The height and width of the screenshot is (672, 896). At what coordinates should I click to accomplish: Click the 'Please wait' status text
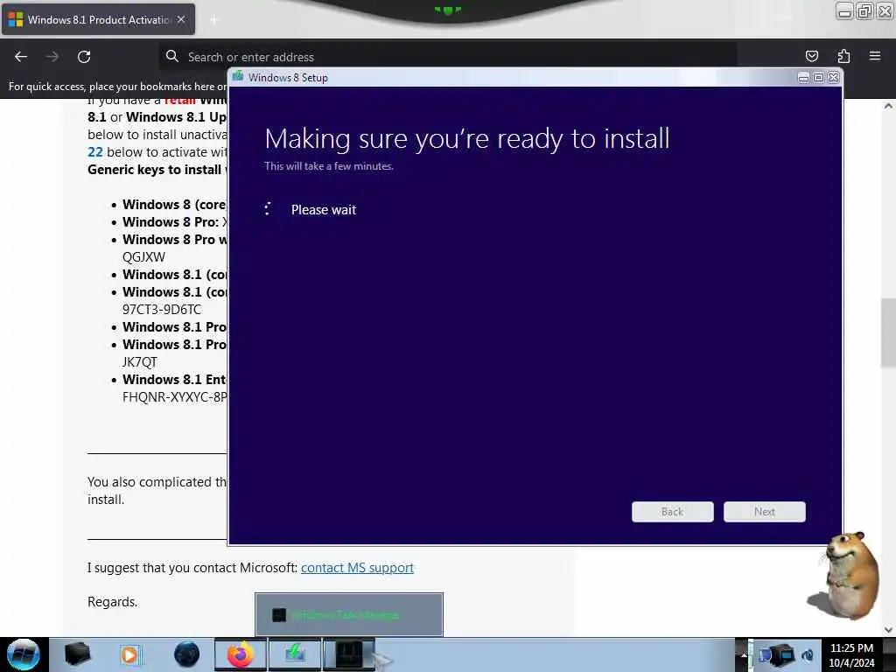pos(324,210)
